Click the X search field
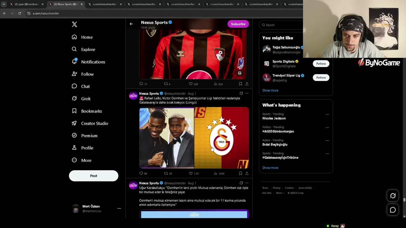The image size is (406, 228). pos(281,25)
